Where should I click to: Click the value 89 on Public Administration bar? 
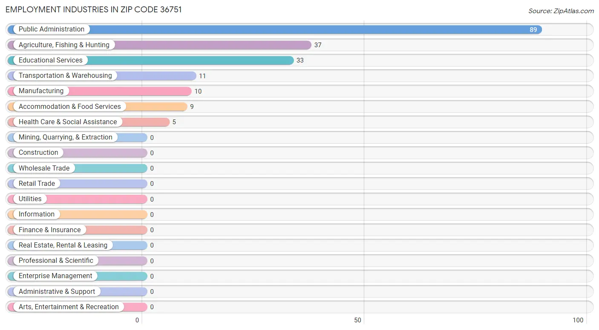pos(533,30)
